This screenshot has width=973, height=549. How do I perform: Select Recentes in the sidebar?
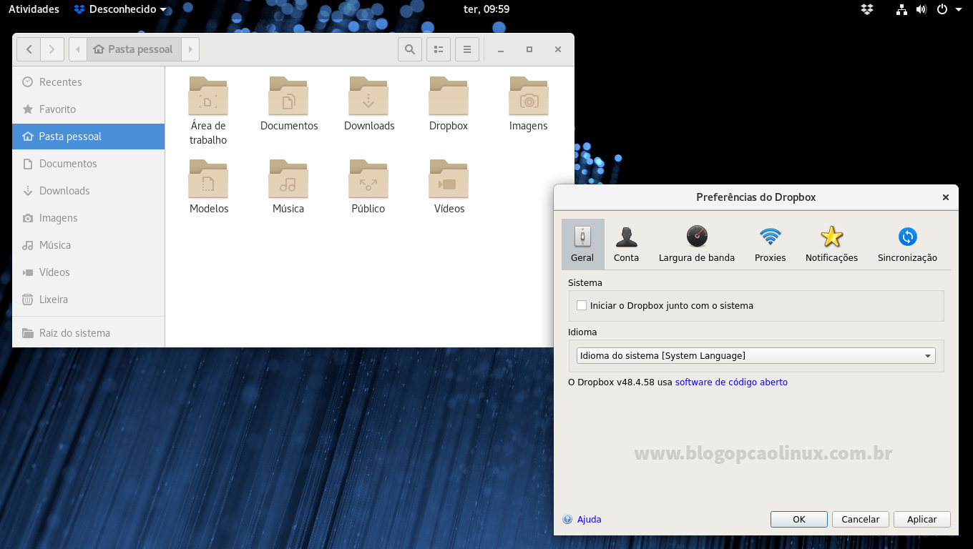[88, 82]
